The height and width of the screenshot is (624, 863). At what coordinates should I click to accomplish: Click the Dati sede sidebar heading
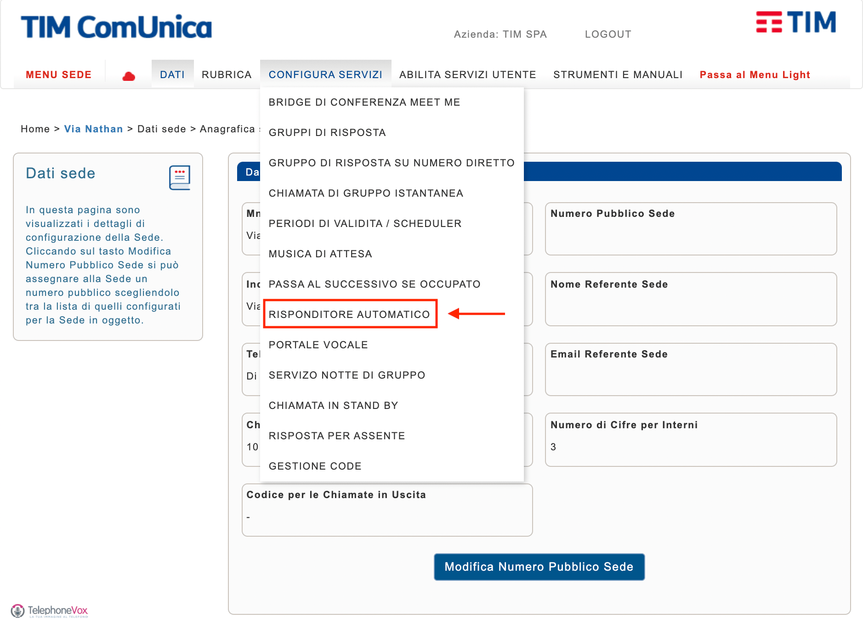(61, 173)
